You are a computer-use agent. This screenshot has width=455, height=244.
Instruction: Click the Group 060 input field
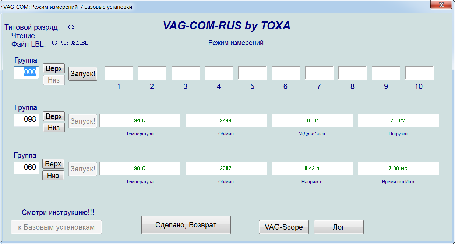point(26,168)
